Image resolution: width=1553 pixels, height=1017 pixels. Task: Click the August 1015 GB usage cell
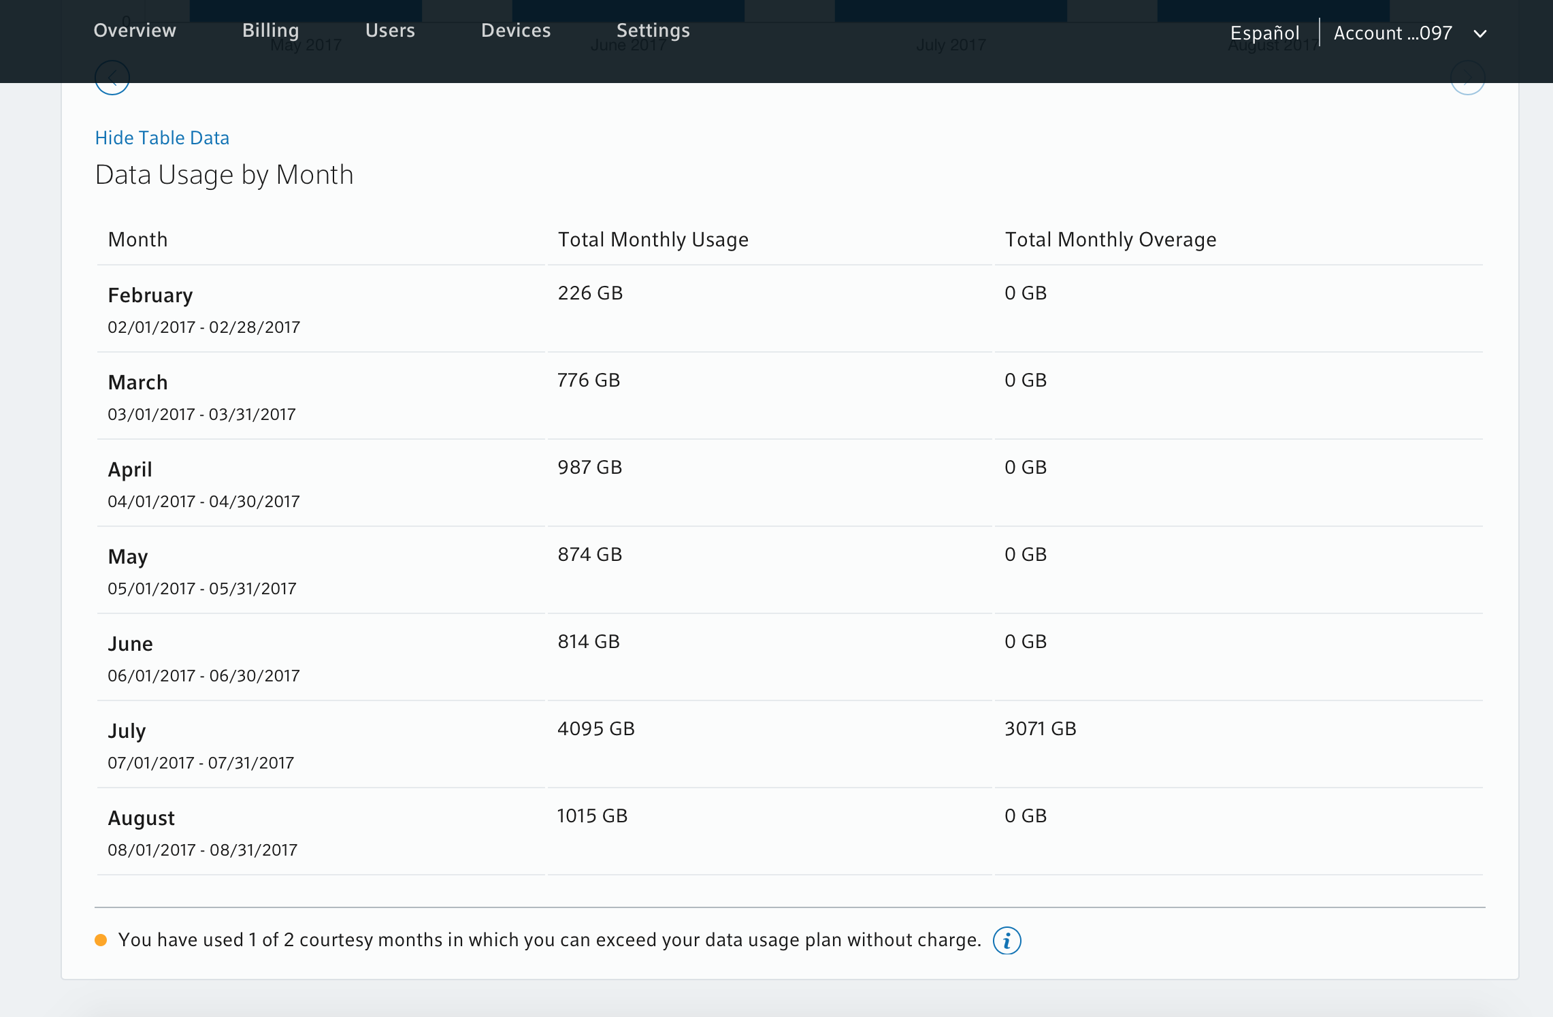point(592,816)
